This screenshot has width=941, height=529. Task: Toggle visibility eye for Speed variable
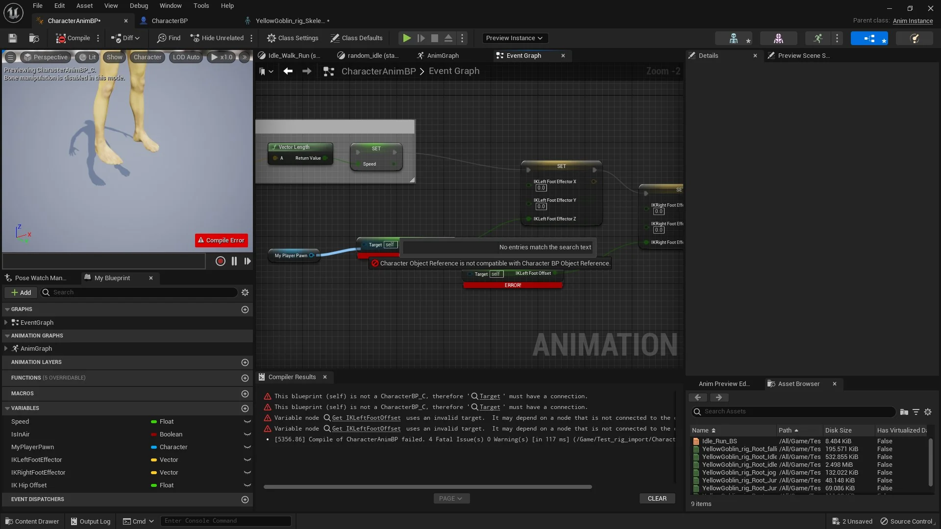[x=247, y=422]
